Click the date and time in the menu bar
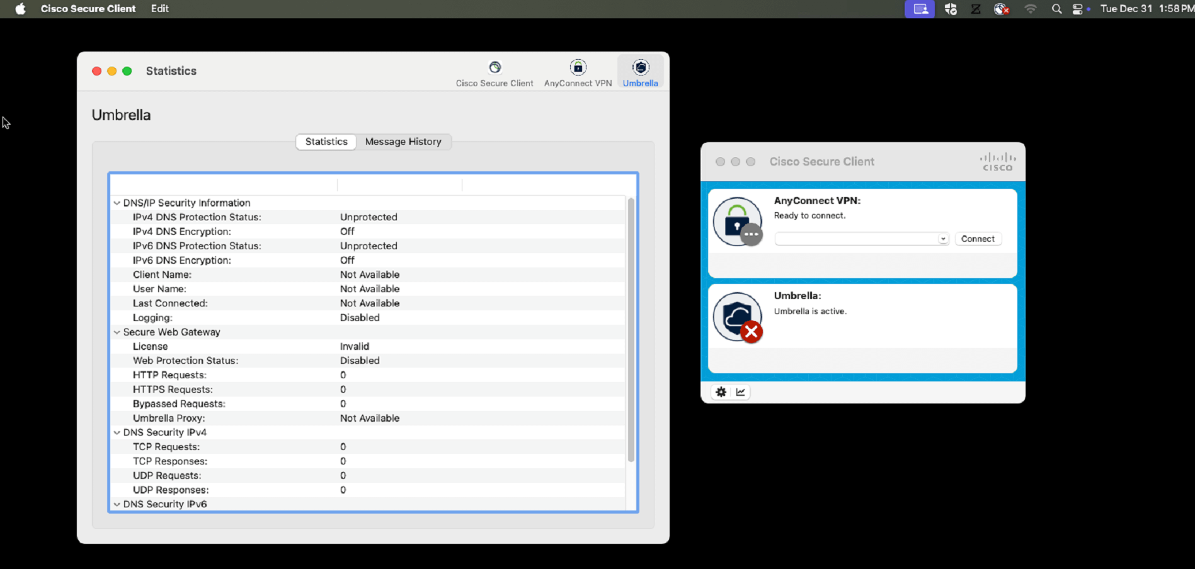The image size is (1195, 569). 1146,9
